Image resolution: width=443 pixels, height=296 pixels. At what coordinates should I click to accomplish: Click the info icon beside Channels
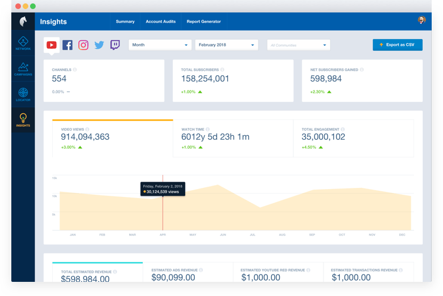pos(75,70)
